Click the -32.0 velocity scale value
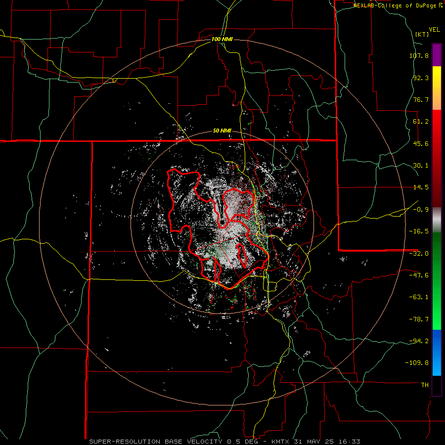This screenshot has width=445, height=445. click(x=419, y=254)
